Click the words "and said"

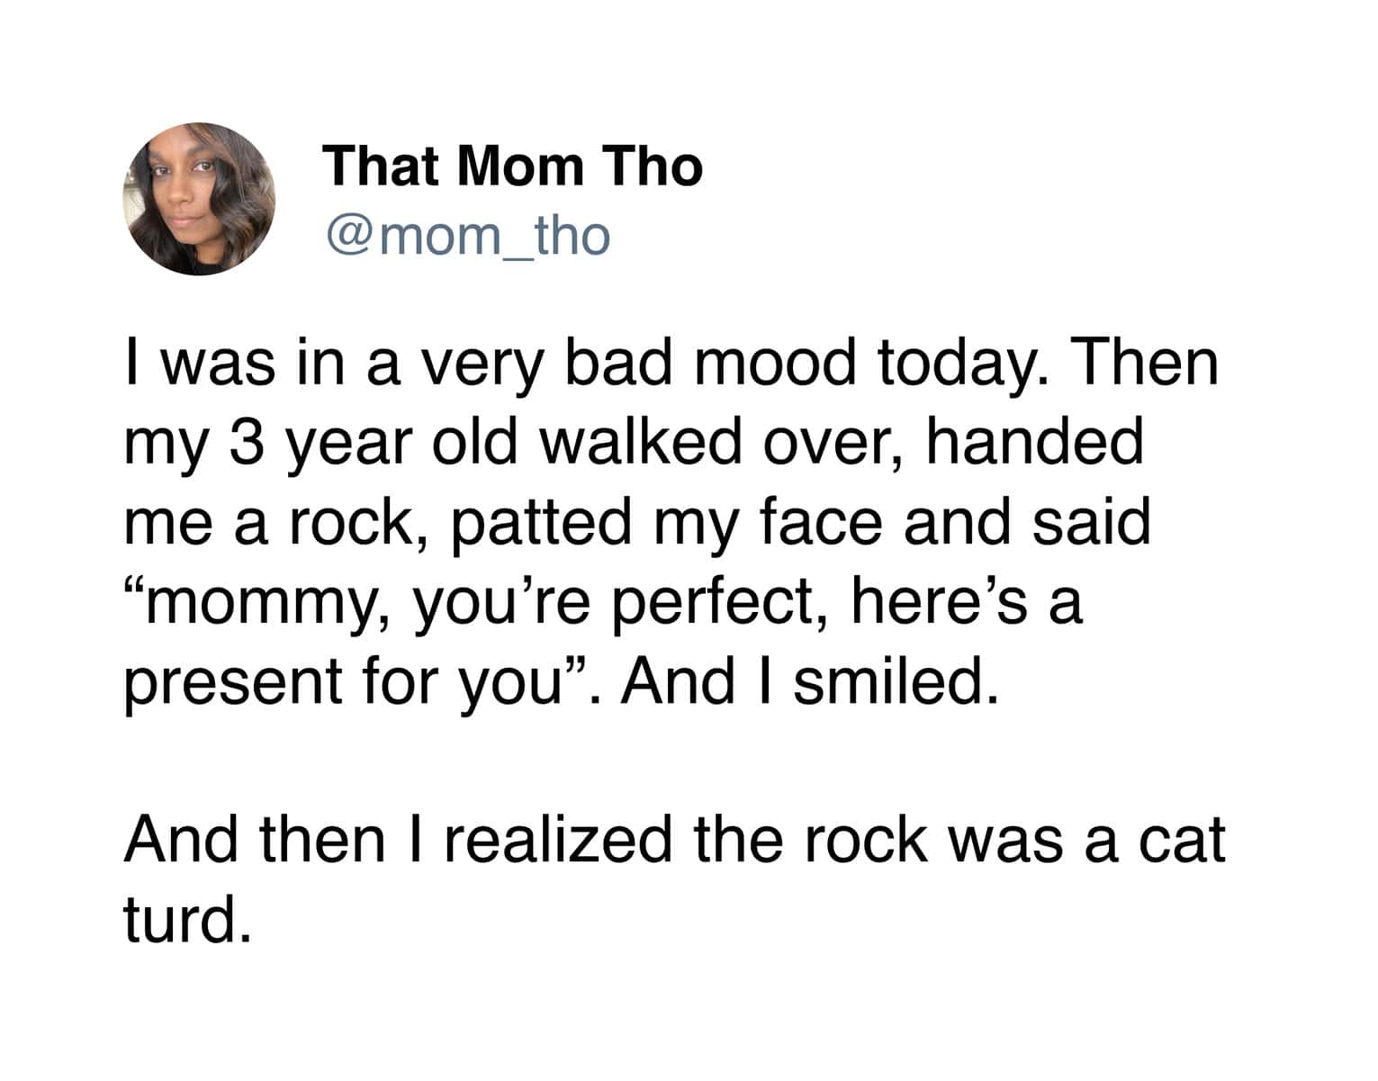click(x=1027, y=522)
